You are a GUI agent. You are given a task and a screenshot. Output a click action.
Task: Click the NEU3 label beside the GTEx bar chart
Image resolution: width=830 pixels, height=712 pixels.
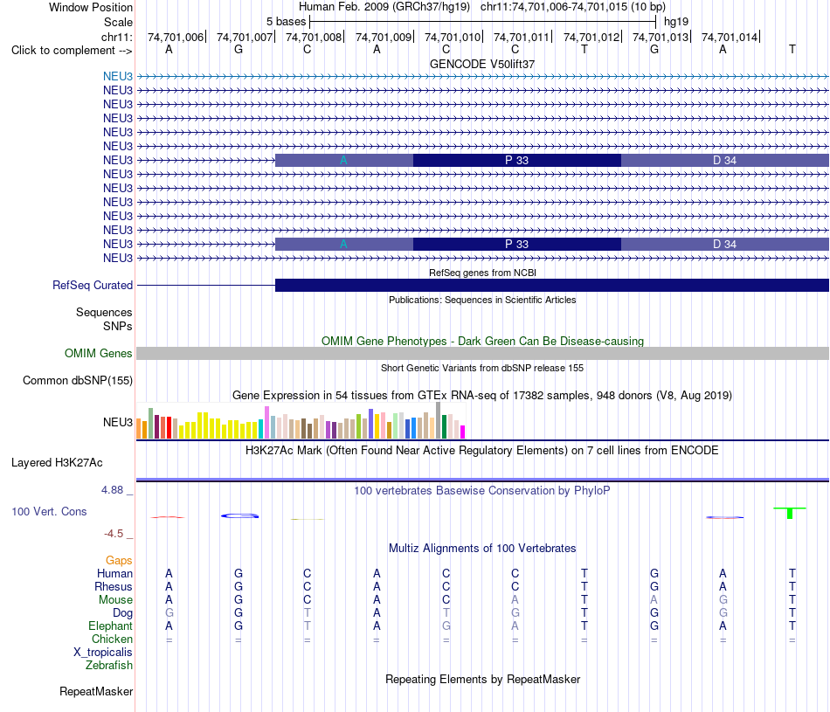(118, 423)
